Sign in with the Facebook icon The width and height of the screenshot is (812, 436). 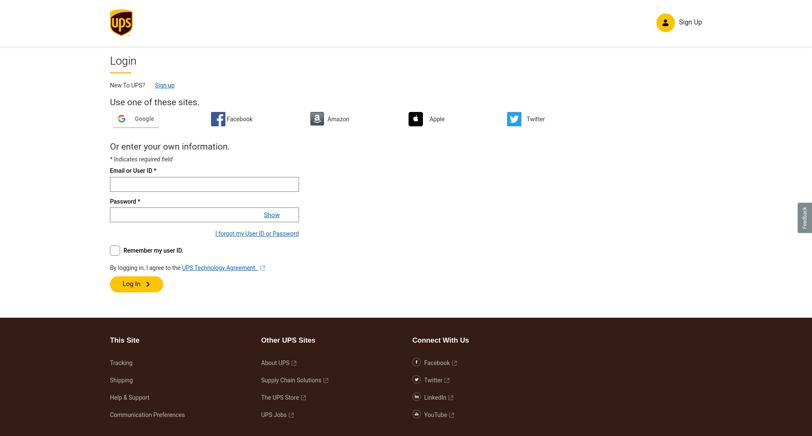(218, 119)
